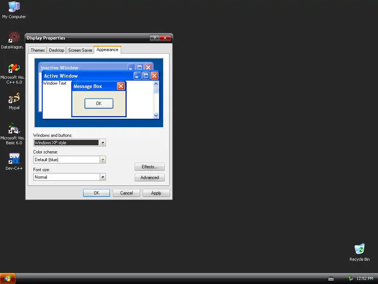The width and height of the screenshot is (378, 284).
Task: Click the Effects... button
Action: point(150,167)
